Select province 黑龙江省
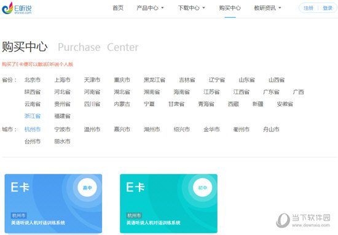This screenshot has height=235, width=338. tap(154, 80)
